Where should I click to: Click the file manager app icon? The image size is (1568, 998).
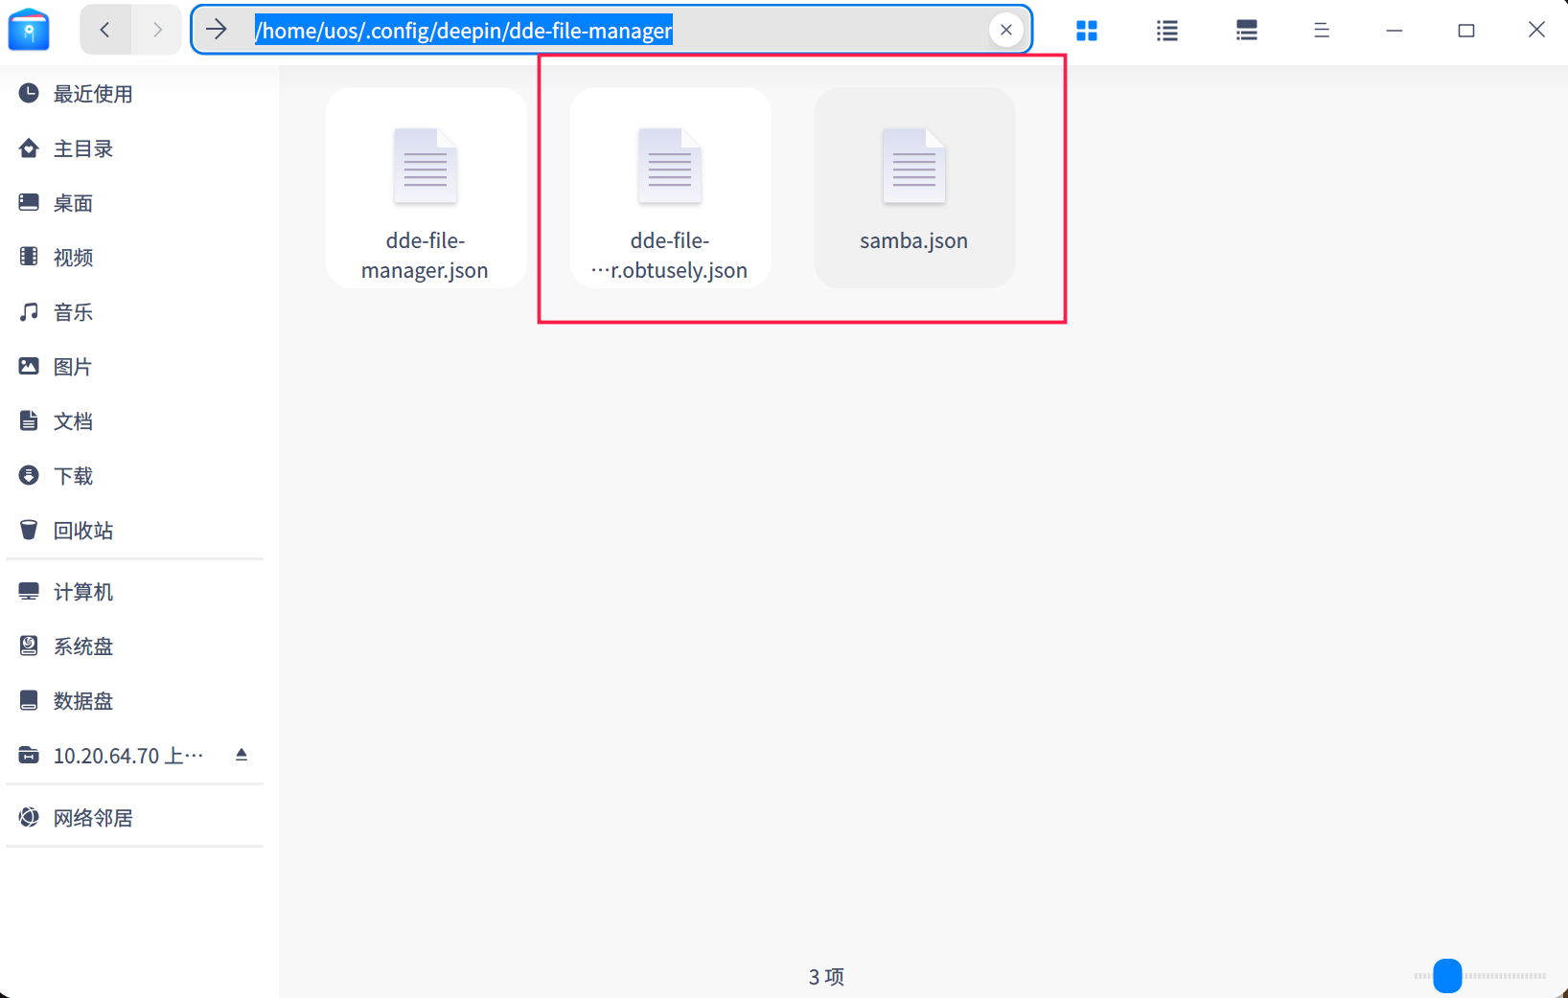(x=29, y=30)
